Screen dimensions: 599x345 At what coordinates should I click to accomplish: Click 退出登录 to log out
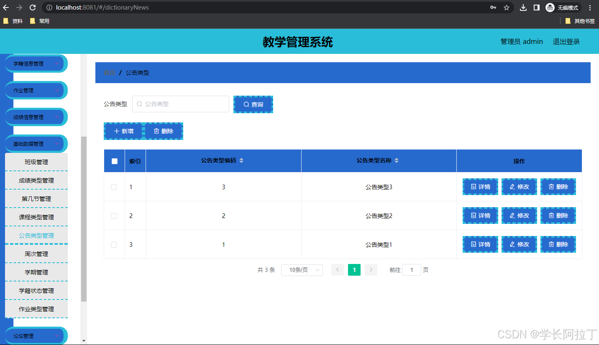coord(566,41)
